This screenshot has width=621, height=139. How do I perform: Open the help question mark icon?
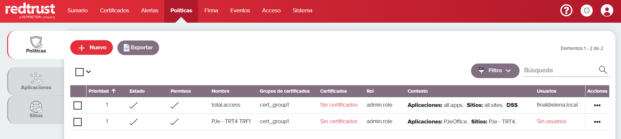coord(566,11)
